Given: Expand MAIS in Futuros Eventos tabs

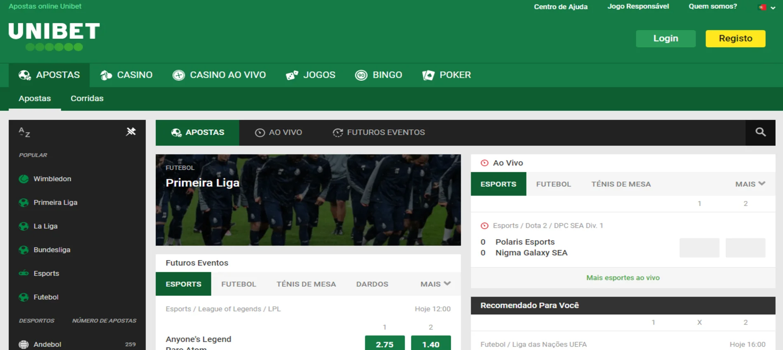Looking at the screenshot, I should 435,284.
